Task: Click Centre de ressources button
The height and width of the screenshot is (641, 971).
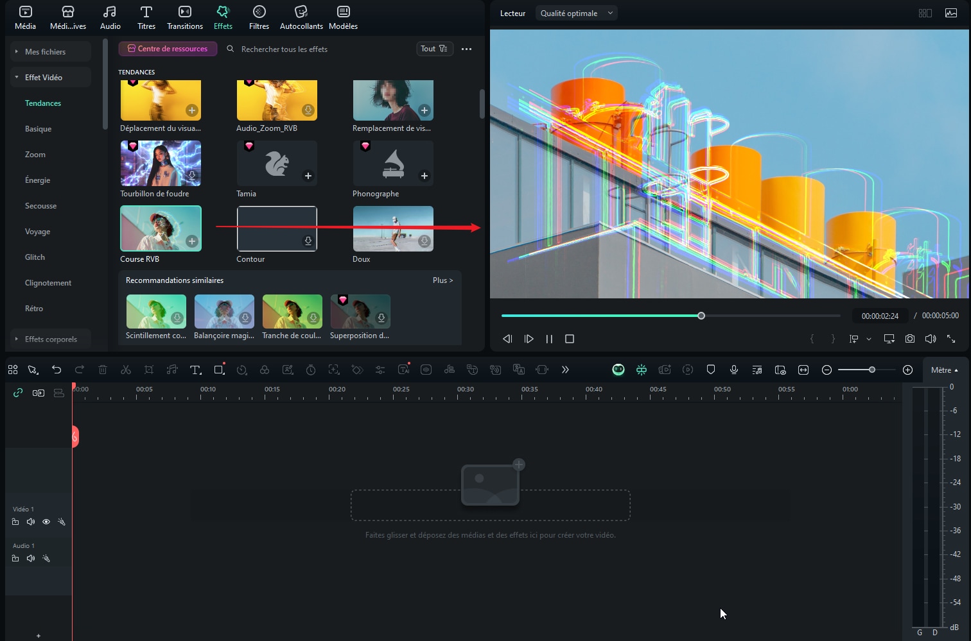Action: pyautogui.click(x=168, y=49)
